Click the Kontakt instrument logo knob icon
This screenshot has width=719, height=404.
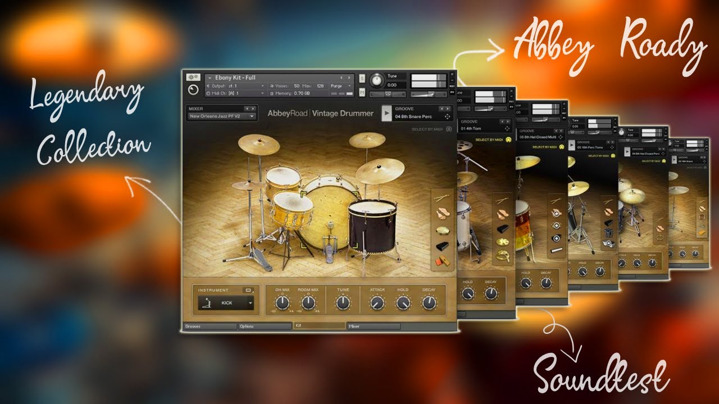coord(193,89)
